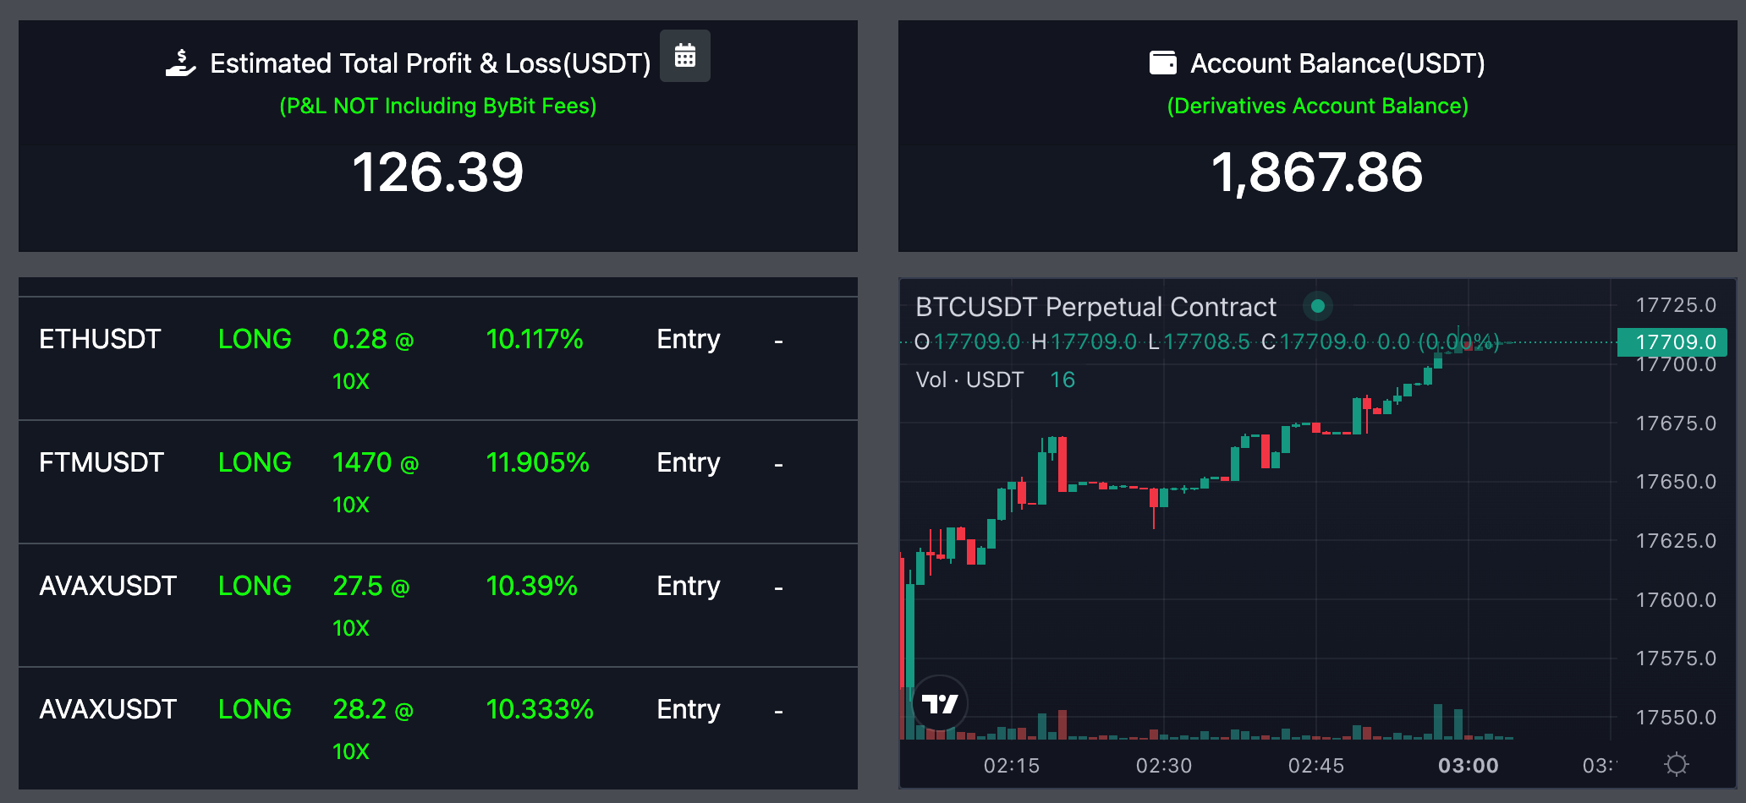The image size is (1746, 803).
Task: Click the 10.39% gain value
Action: click(x=531, y=586)
